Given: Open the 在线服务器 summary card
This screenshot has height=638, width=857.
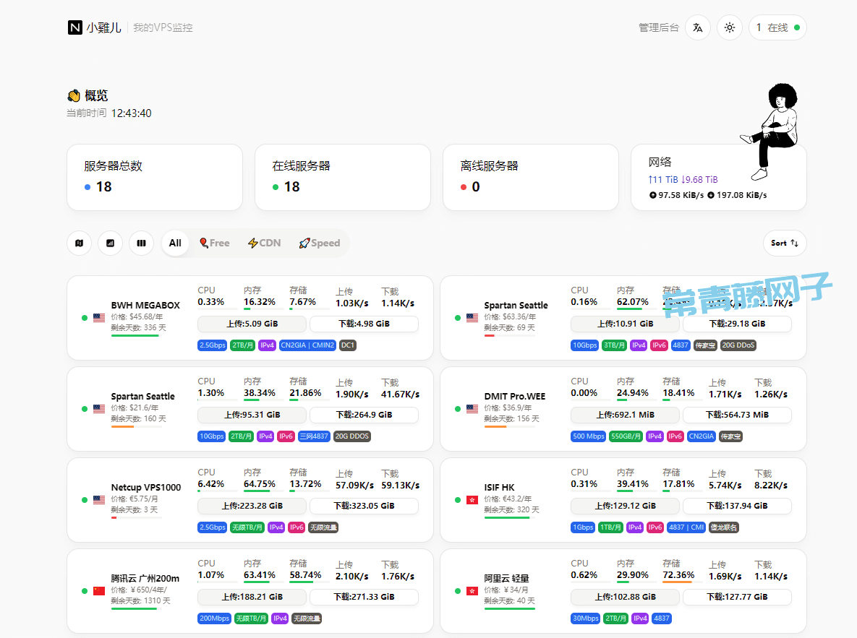Looking at the screenshot, I should 343,177.
